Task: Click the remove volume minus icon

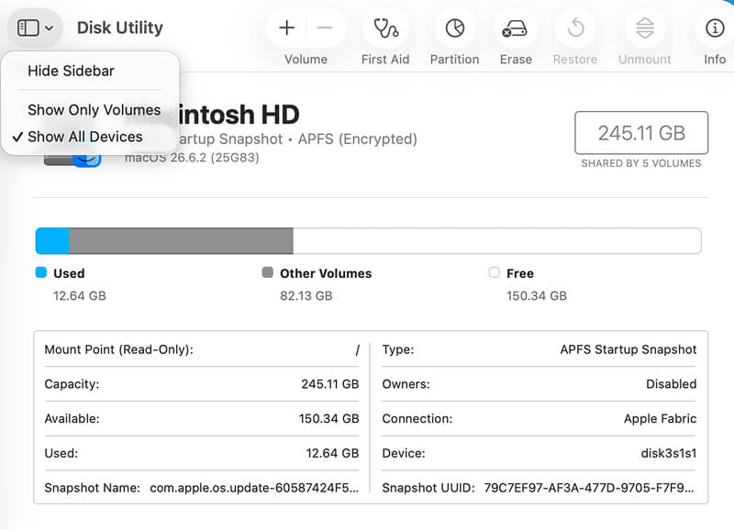Action: tap(325, 28)
